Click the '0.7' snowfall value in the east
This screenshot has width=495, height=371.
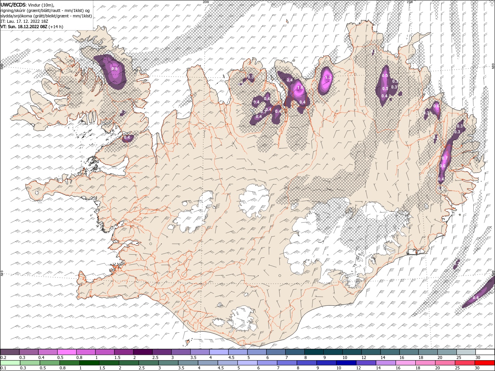coord(445,158)
